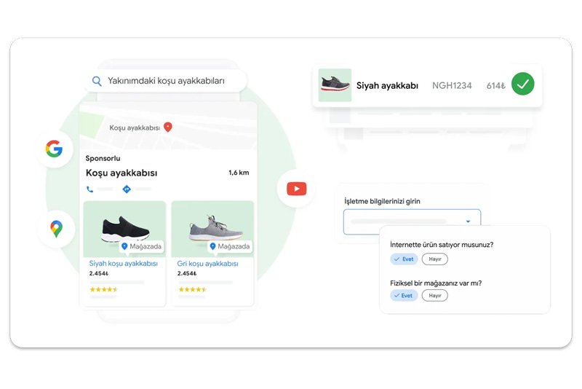Image resolution: width=582 pixels, height=389 pixels.
Task: Click the red map pin marker
Action: point(168,127)
